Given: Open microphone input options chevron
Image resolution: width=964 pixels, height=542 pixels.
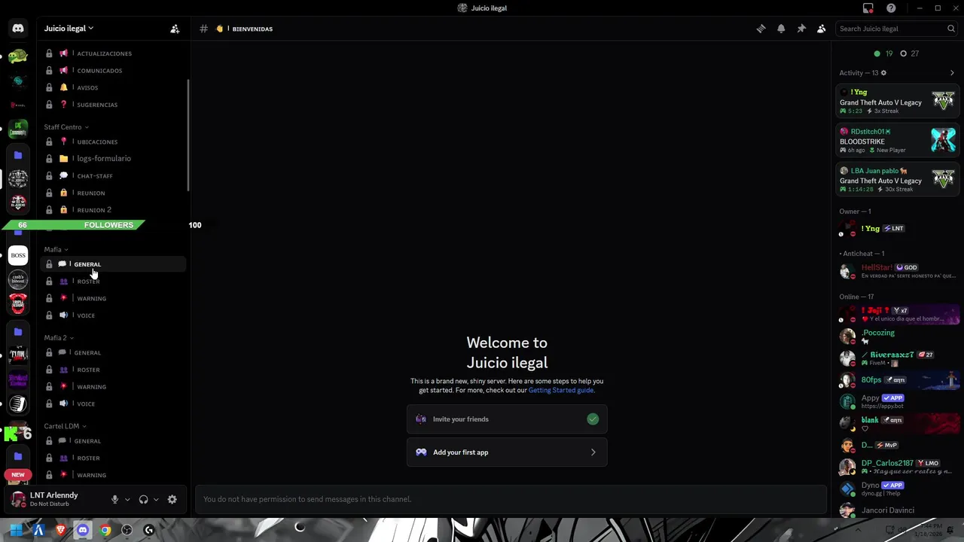Looking at the screenshot, I should point(127,499).
